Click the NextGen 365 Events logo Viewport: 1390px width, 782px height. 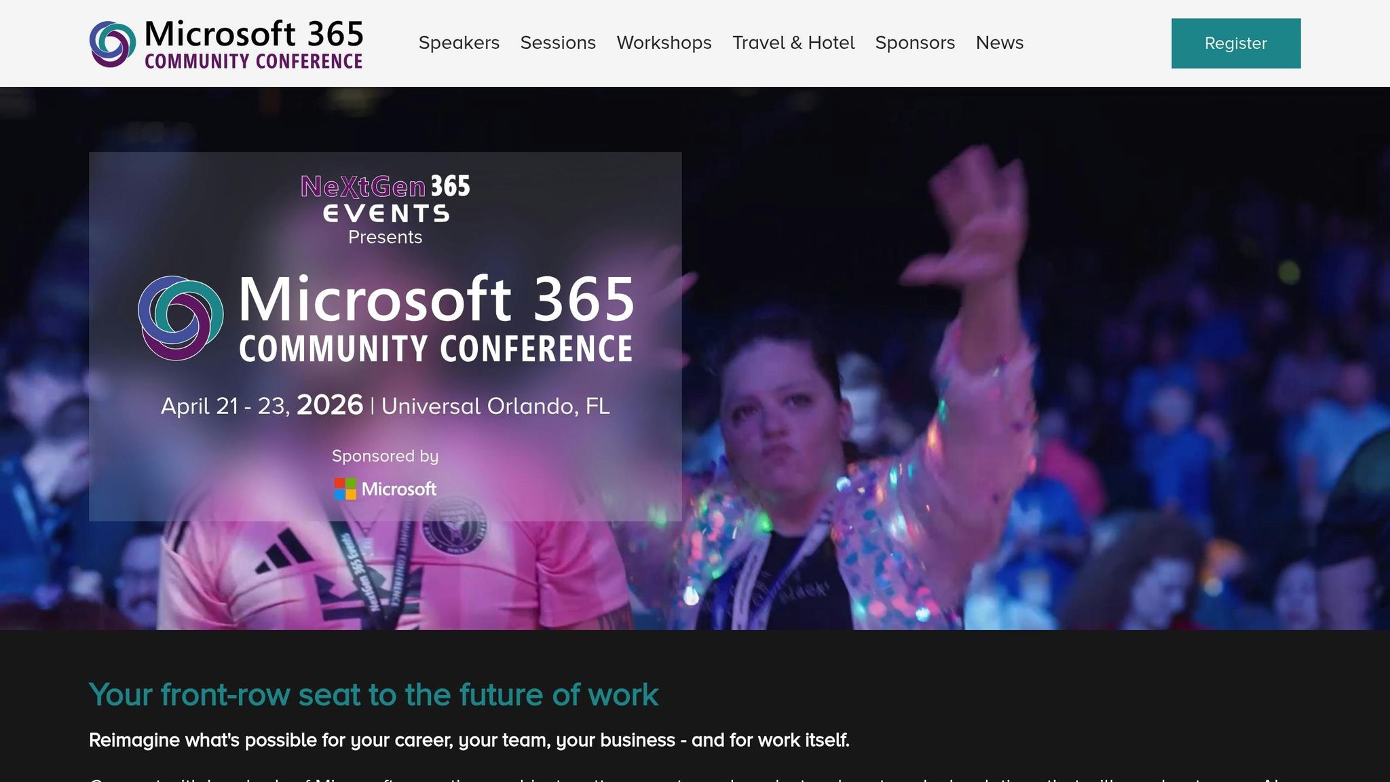coord(385,198)
